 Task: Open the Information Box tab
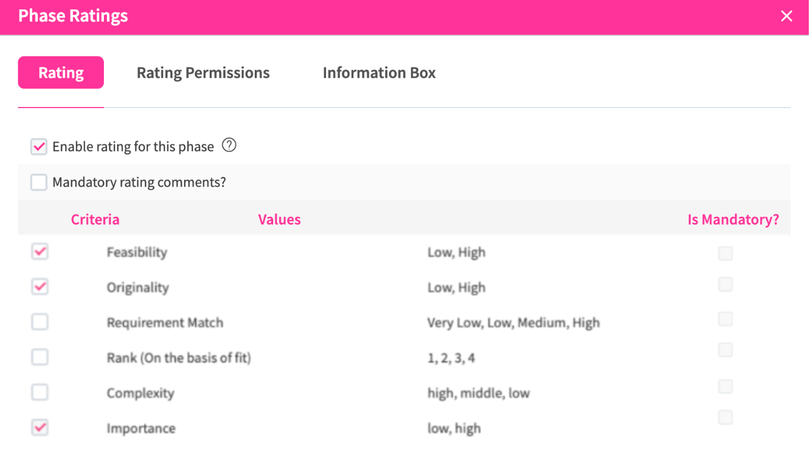tap(379, 73)
